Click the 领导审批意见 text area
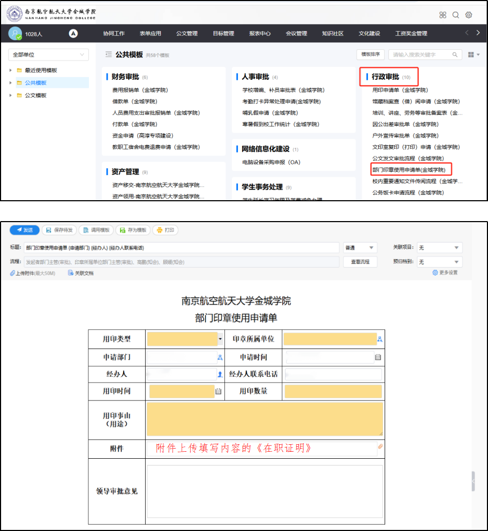 click(265, 491)
